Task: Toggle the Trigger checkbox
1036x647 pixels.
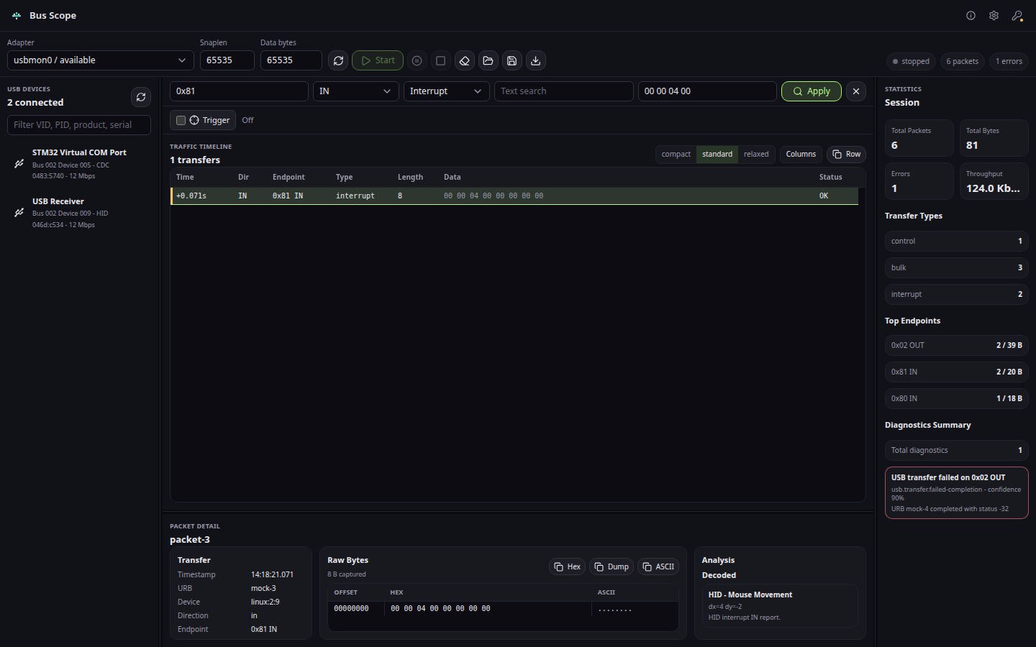Action: tap(181, 120)
